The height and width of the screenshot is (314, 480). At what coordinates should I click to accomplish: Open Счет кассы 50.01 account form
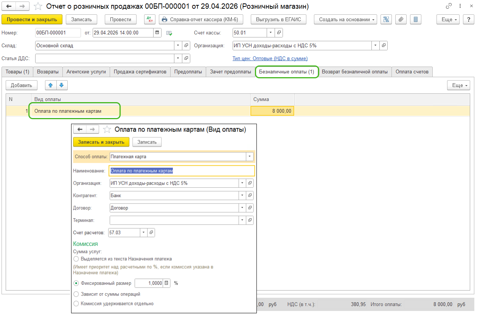coord(279,33)
